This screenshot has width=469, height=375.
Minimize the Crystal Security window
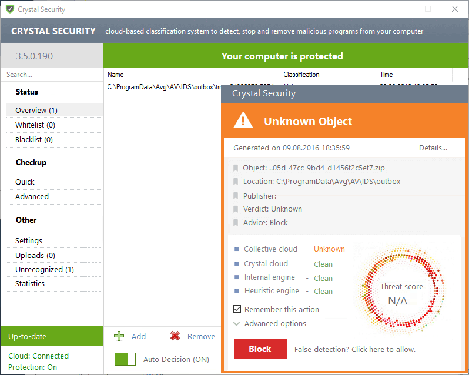(401, 9)
